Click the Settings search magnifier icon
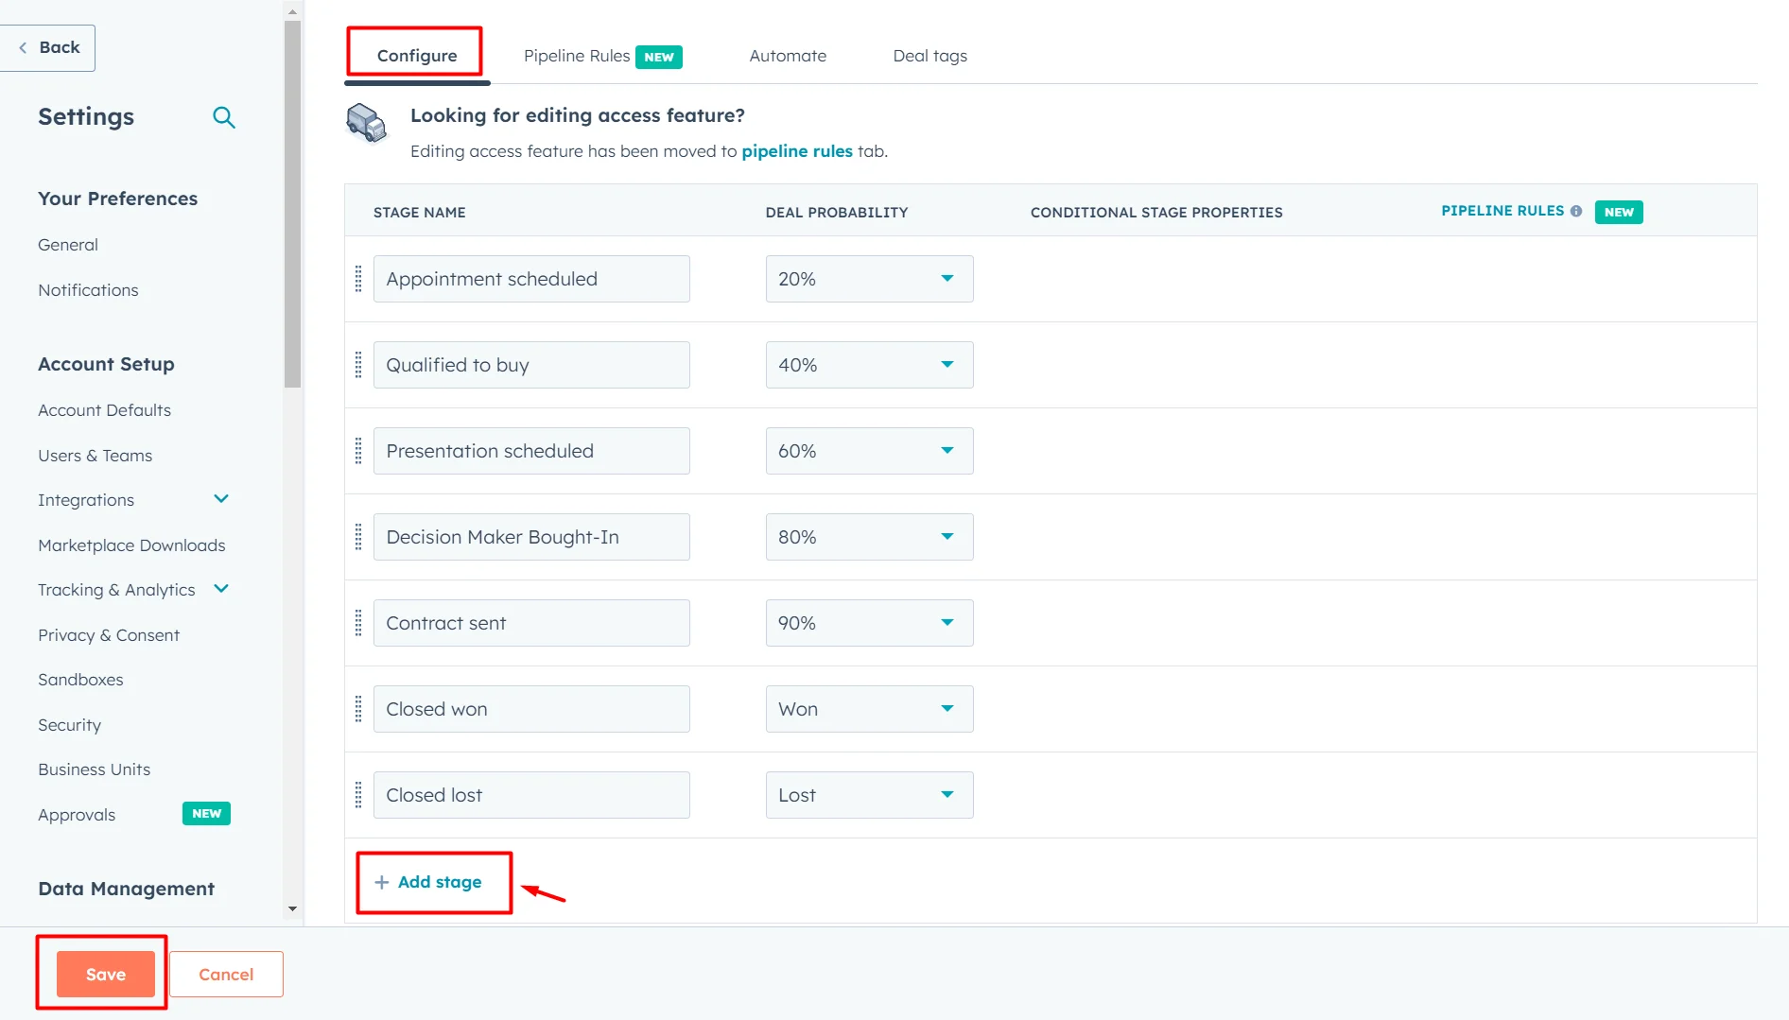Viewport: 1789px width, 1020px height. [223, 117]
